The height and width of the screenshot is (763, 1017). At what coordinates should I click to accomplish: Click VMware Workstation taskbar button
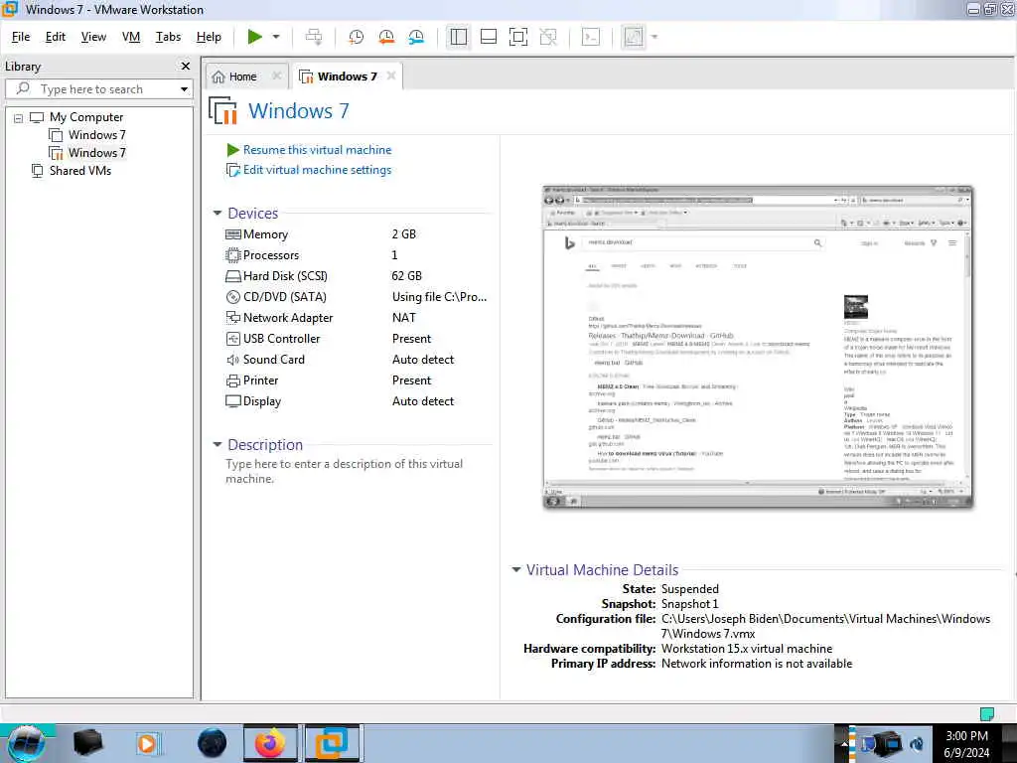point(332,743)
